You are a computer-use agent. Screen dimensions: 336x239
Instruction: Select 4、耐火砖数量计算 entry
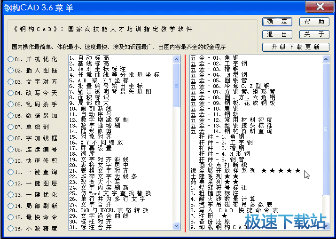pyautogui.click(x=223, y=199)
